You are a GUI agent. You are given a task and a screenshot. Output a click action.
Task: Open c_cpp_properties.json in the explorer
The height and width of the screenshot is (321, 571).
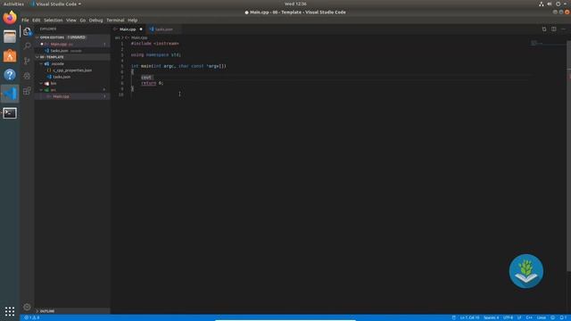click(x=72, y=70)
